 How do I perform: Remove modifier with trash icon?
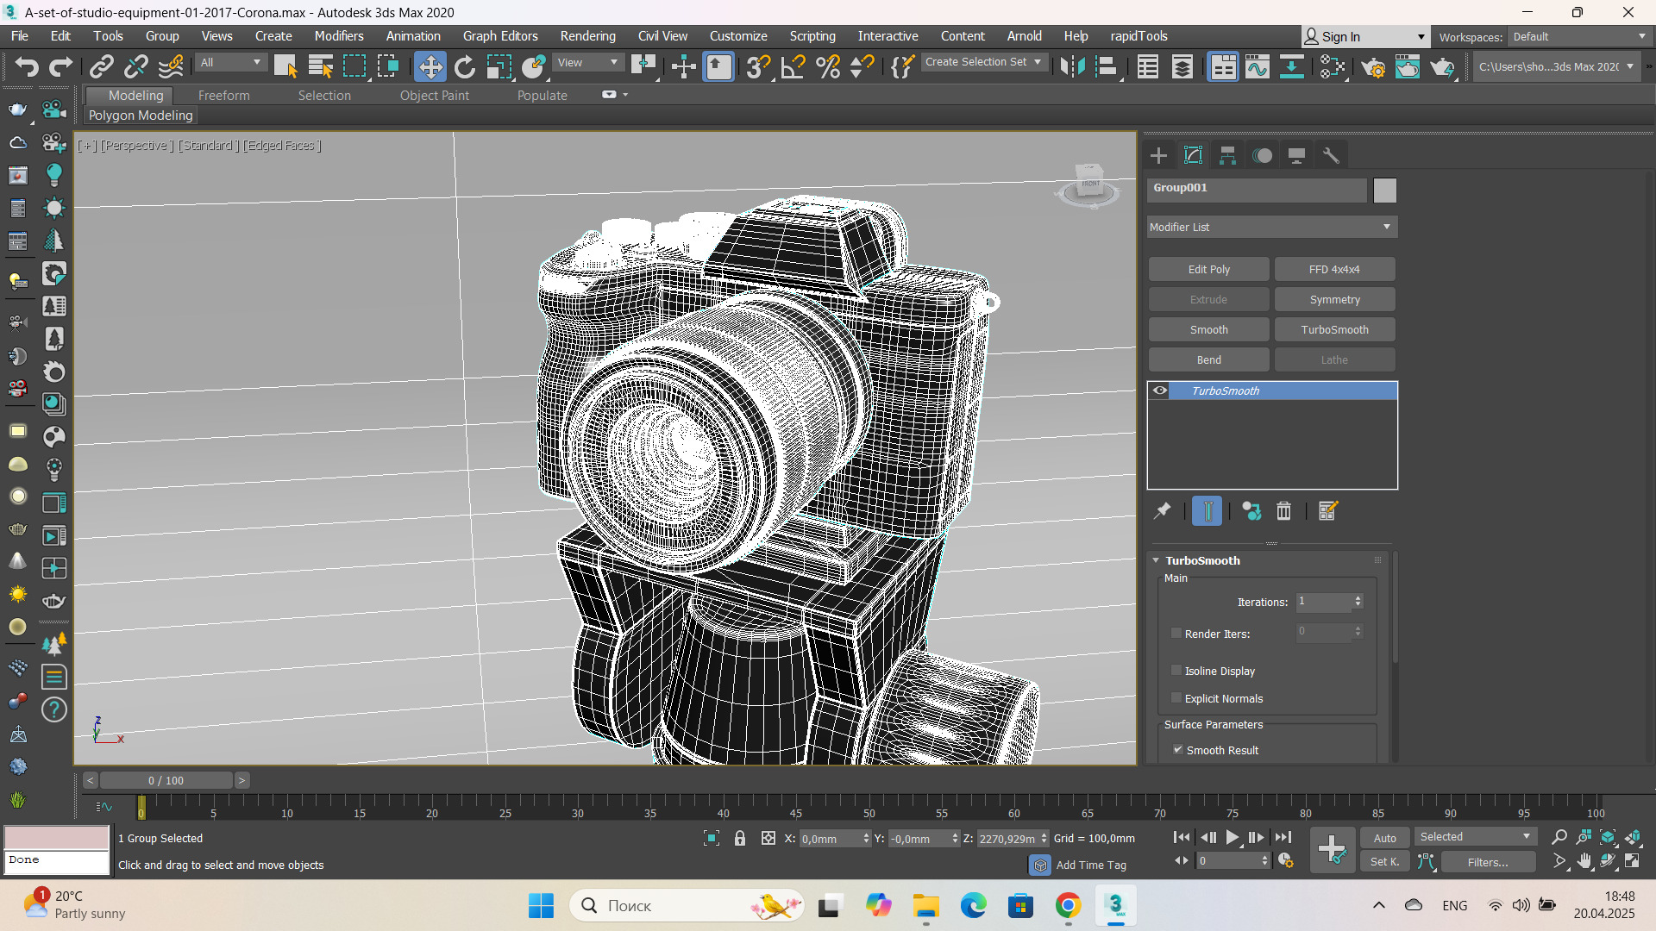(x=1283, y=511)
